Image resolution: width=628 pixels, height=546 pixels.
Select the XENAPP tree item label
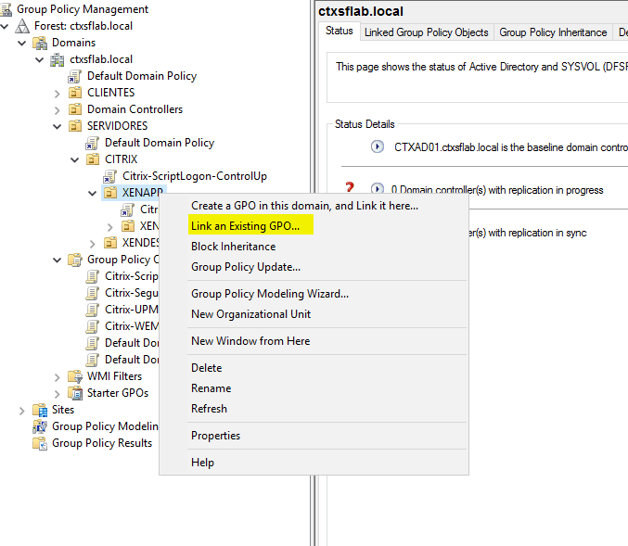(143, 193)
